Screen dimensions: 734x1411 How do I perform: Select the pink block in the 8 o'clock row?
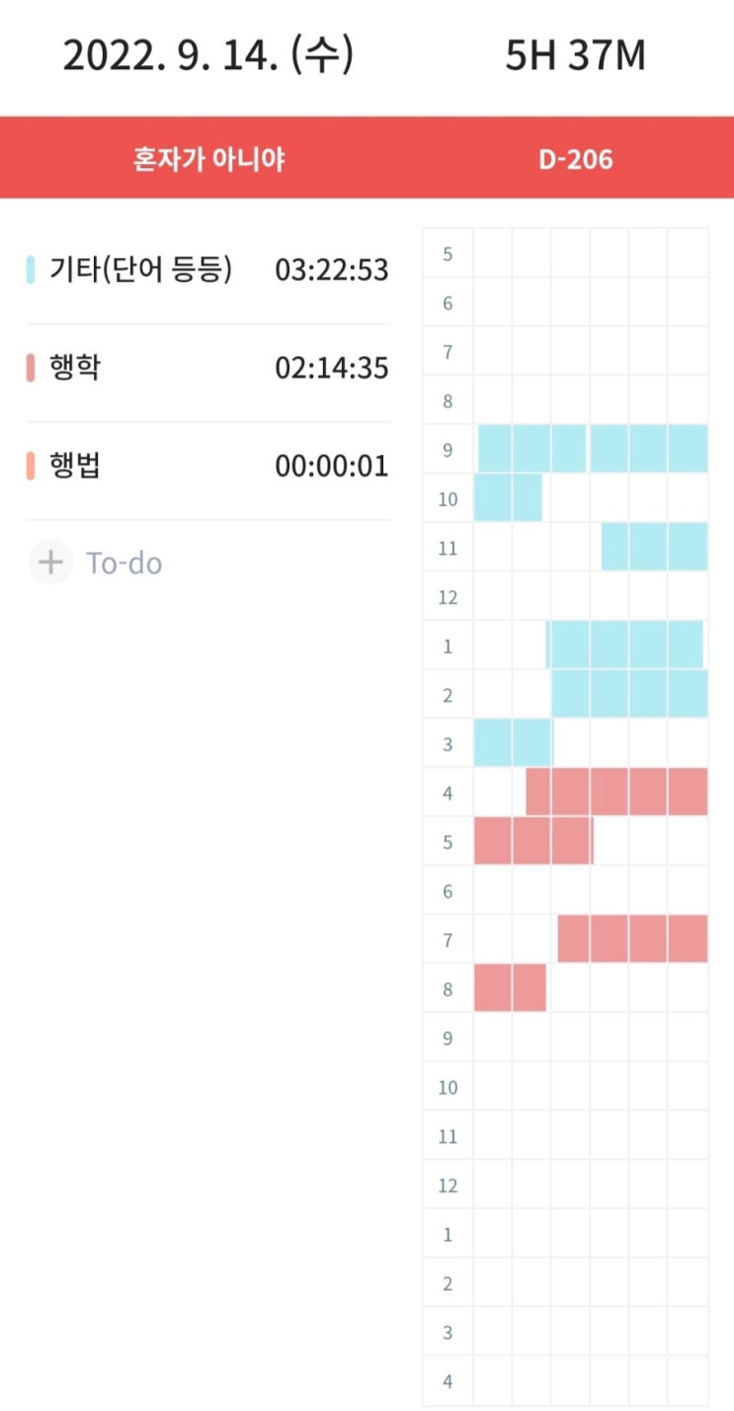tap(510, 988)
